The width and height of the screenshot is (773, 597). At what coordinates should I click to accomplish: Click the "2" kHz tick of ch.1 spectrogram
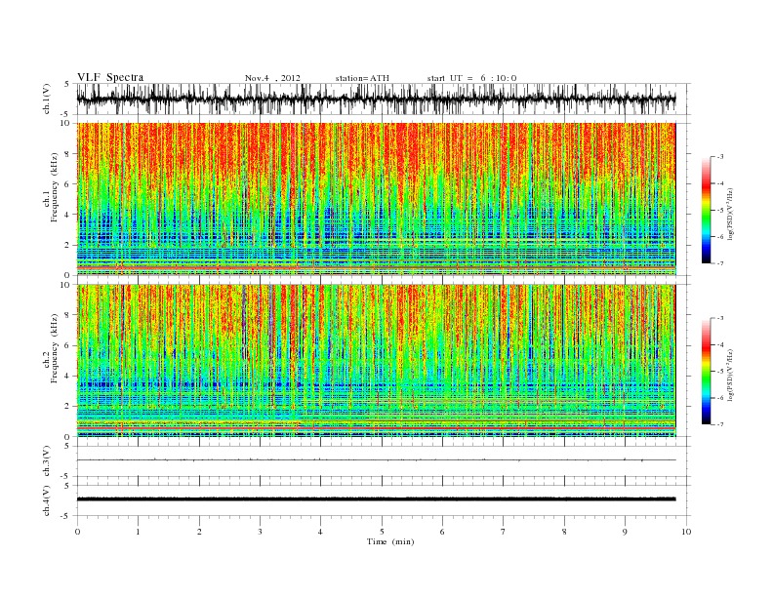(x=68, y=245)
